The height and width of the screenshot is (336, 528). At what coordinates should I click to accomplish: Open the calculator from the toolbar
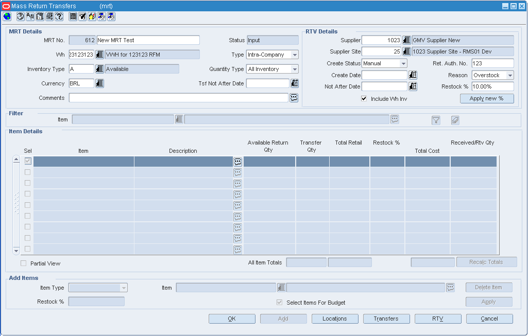pyautogui.click(x=72, y=16)
